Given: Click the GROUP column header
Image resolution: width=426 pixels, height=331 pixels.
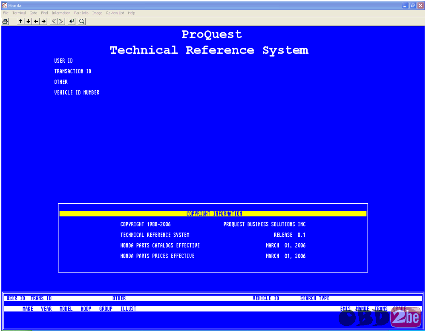Looking at the screenshot, I should click(106, 309).
